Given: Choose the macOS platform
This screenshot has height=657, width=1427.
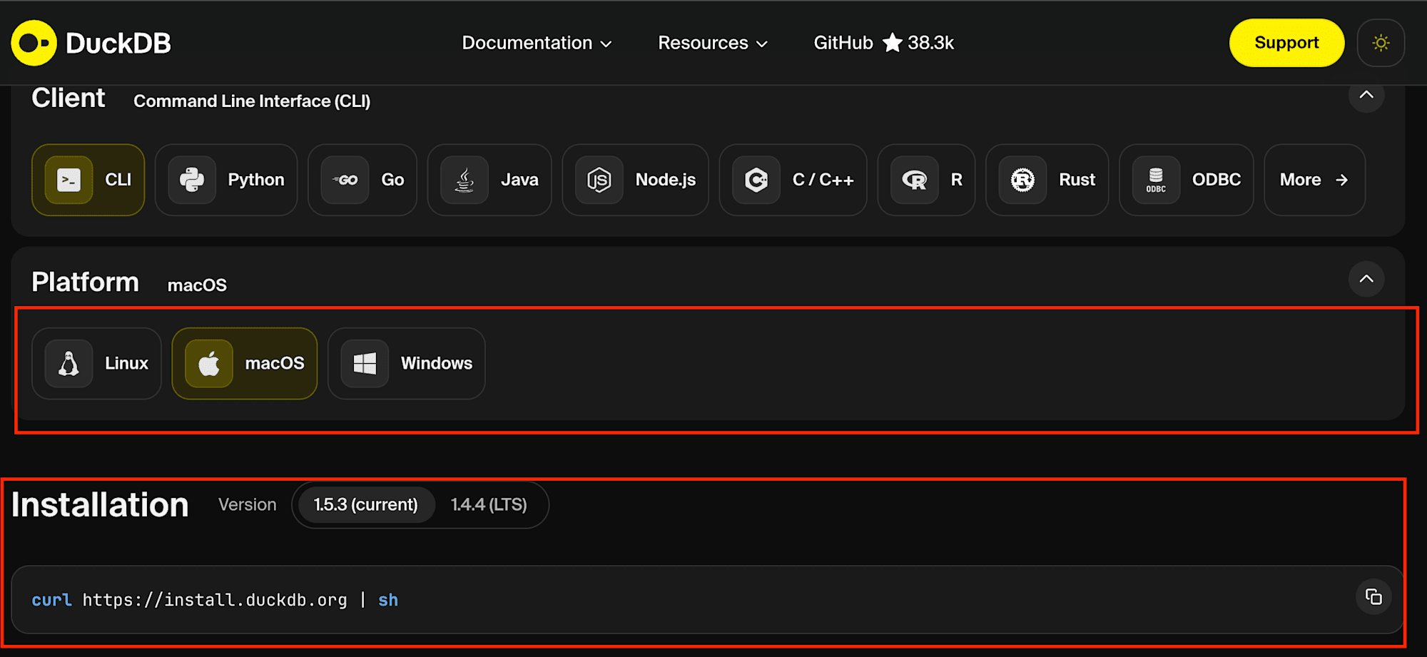Looking at the screenshot, I should (245, 364).
